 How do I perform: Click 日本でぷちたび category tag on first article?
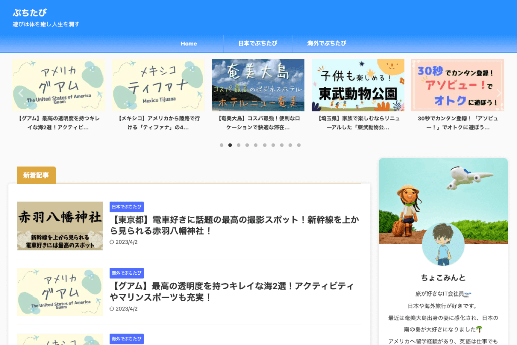pos(127,207)
